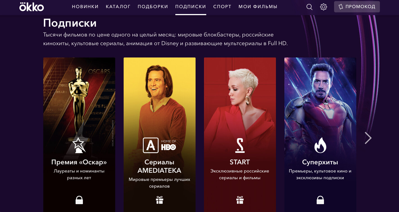
Task: Open the Сериалы AMEDIATEKA title link
Action: point(159,166)
